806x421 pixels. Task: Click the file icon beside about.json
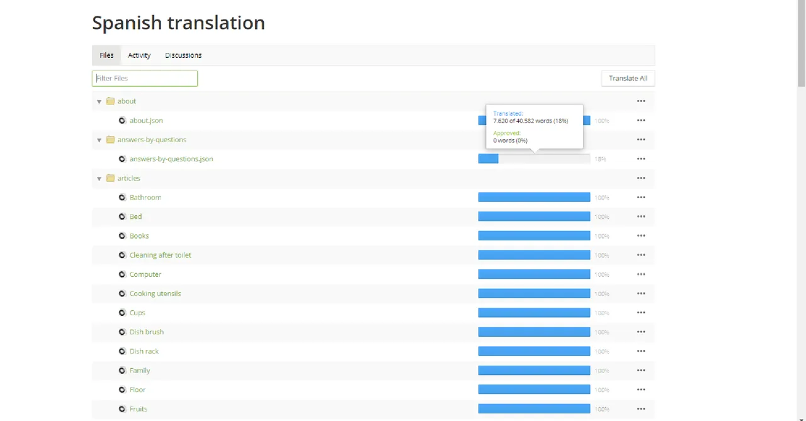tap(123, 120)
